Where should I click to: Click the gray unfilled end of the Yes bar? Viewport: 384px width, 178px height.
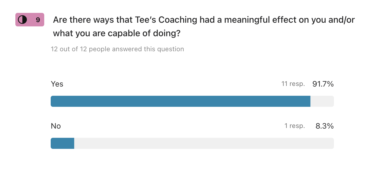[322, 101]
